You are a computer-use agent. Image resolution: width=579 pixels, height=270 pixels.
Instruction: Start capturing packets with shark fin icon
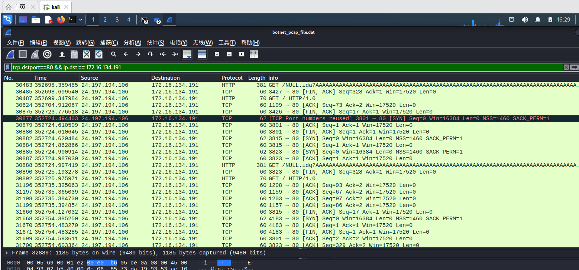(10, 54)
